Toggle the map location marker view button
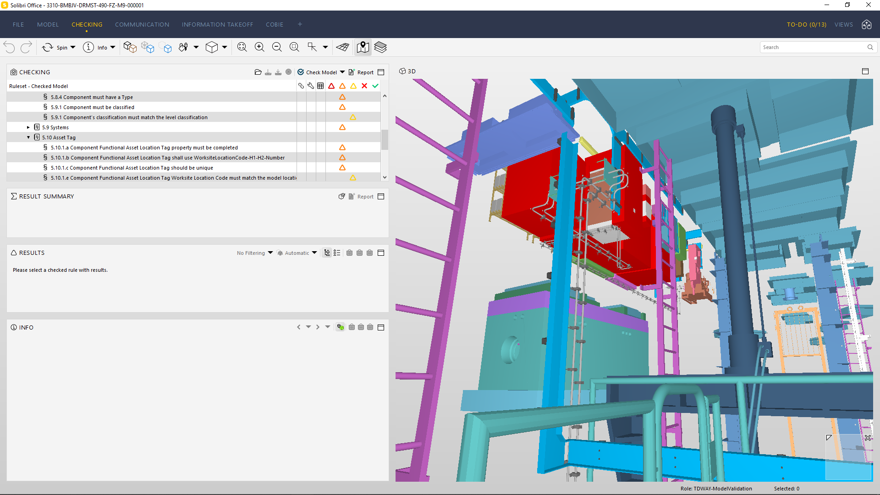The width and height of the screenshot is (880, 495). [x=363, y=47]
